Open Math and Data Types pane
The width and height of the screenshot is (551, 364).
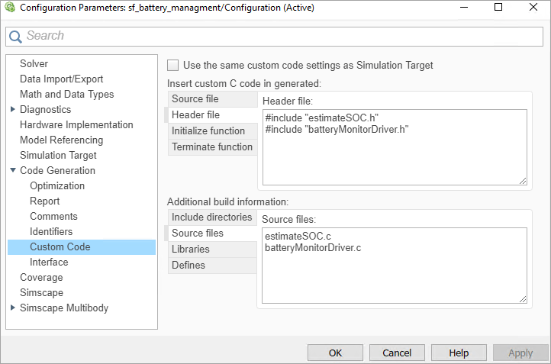tap(66, 94)
